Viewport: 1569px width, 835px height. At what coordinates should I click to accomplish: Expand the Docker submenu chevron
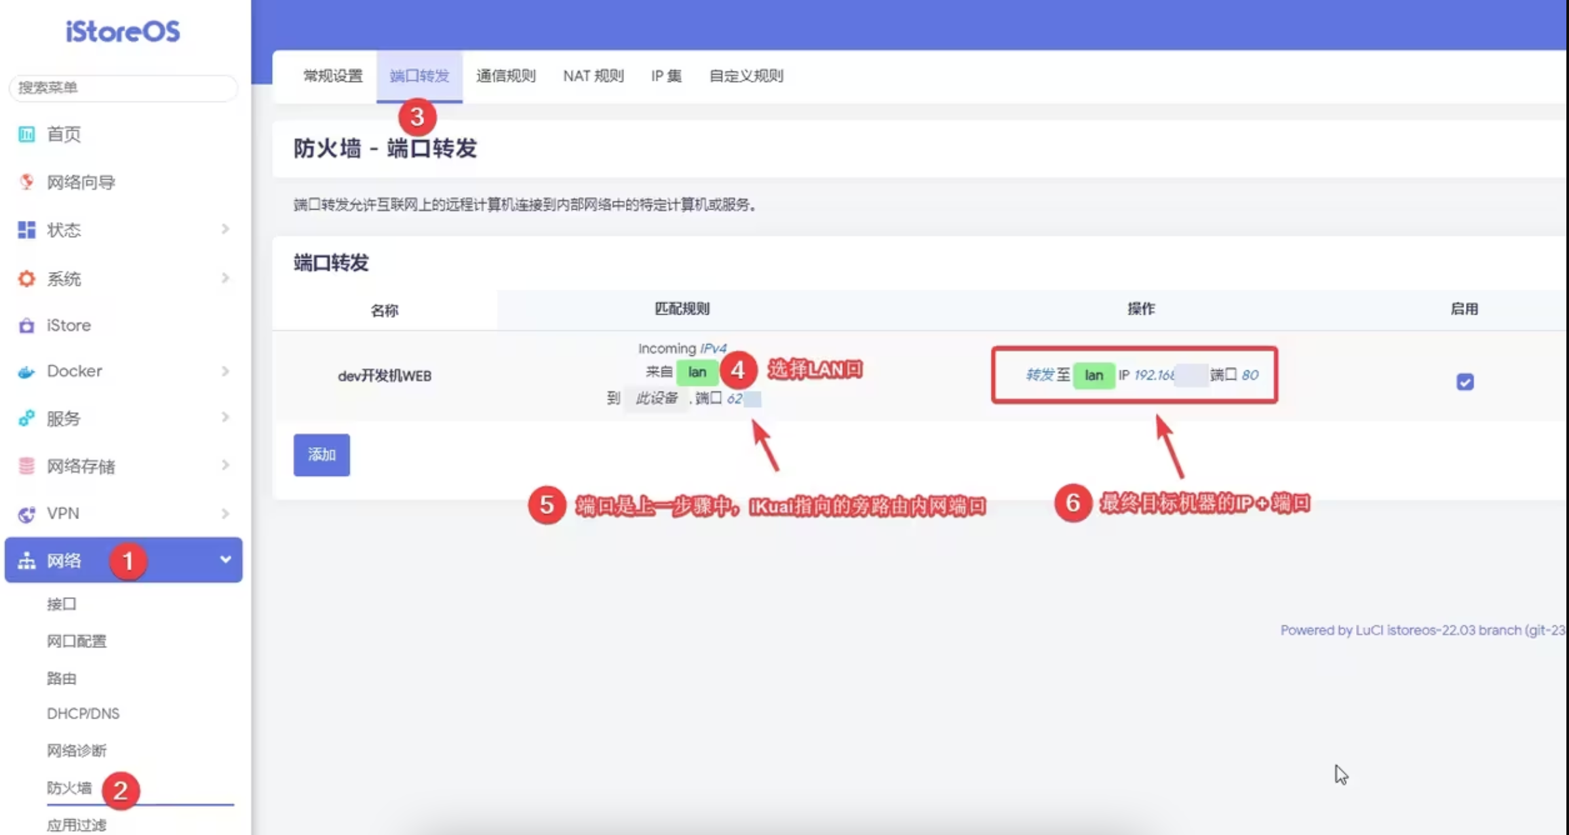click(x=225, y=371)
